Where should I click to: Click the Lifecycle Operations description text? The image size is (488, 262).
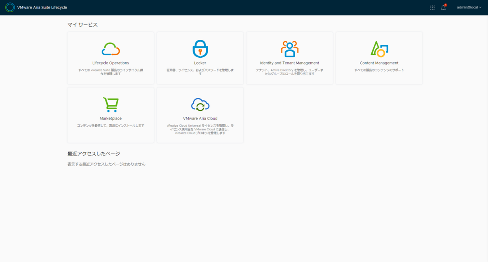111,72
